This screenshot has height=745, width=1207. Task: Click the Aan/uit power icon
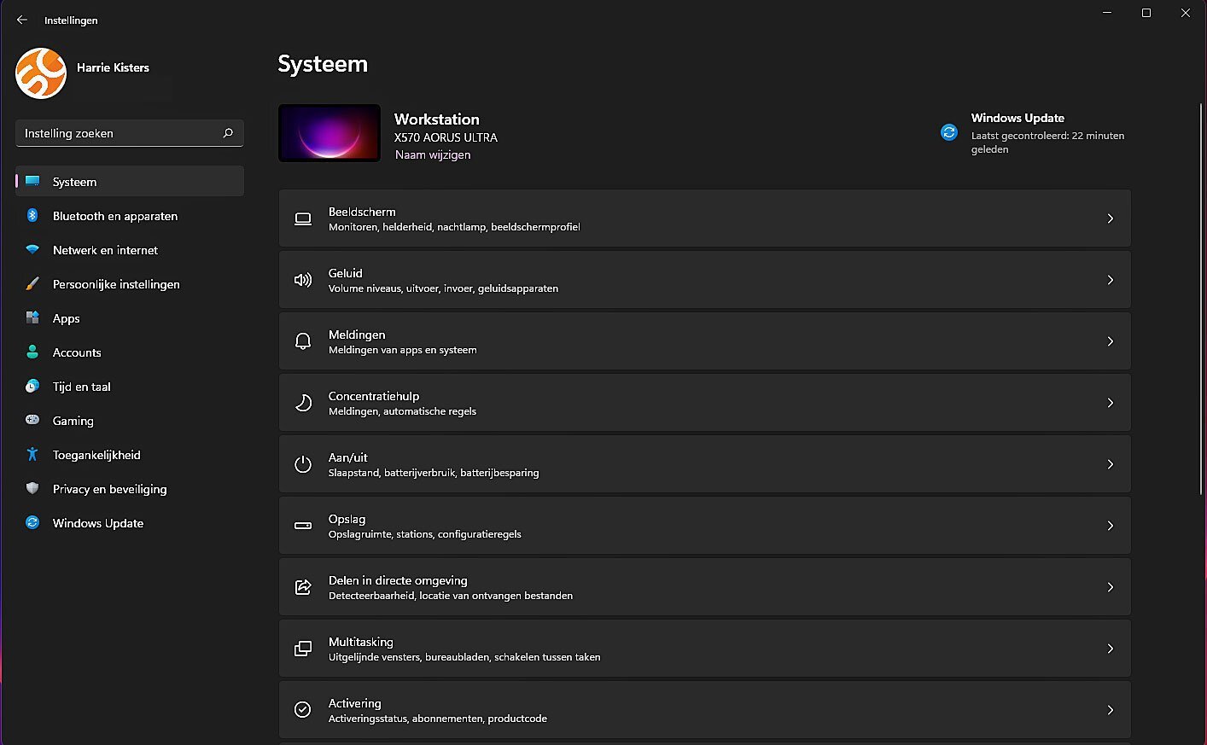[x=303, y=464]
